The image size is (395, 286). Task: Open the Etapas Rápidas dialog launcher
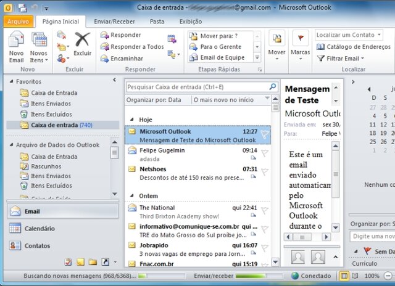tap(260, 70)
